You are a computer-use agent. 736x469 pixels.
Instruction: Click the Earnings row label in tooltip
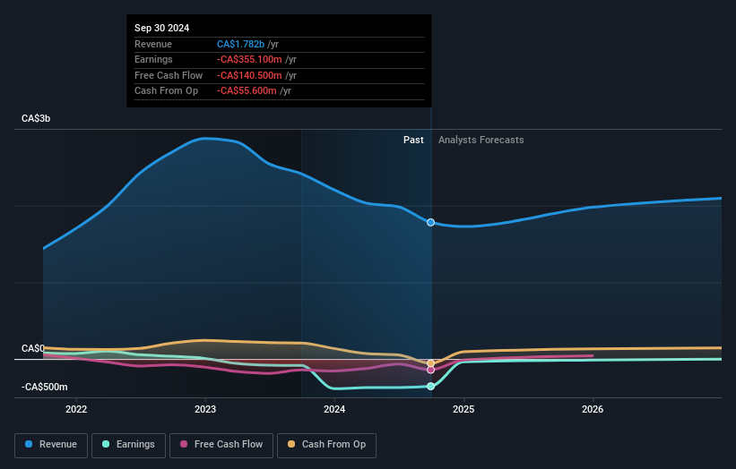pos(153,59)
